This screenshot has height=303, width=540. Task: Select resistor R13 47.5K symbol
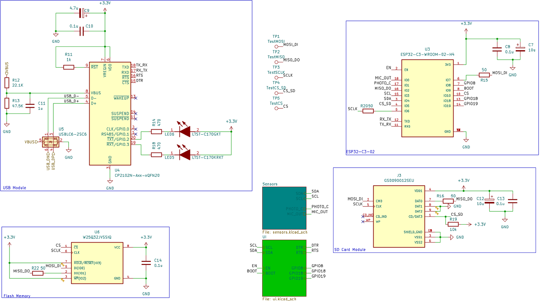click(7, 103)
